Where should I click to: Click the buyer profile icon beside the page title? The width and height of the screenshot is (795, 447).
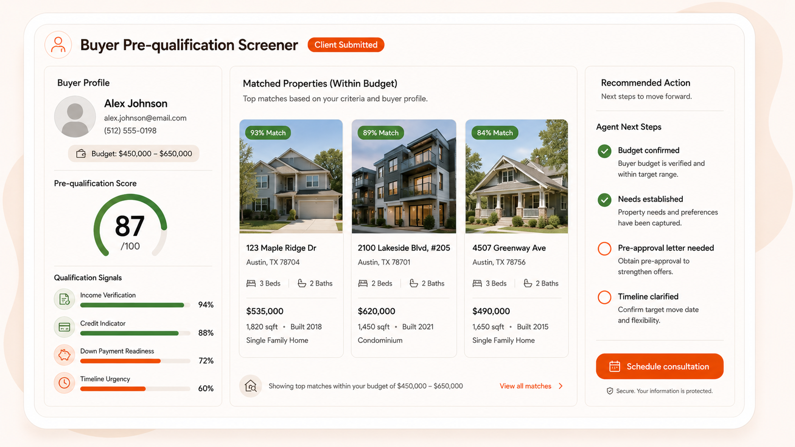point(58,45)
